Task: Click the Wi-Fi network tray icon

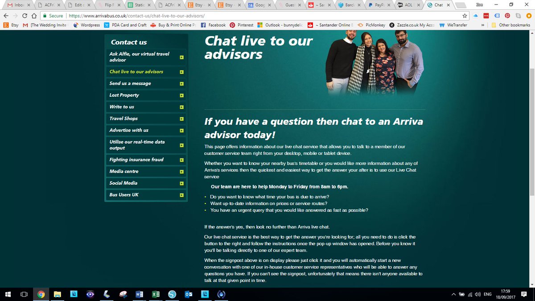Action: (x=470, y=294)
